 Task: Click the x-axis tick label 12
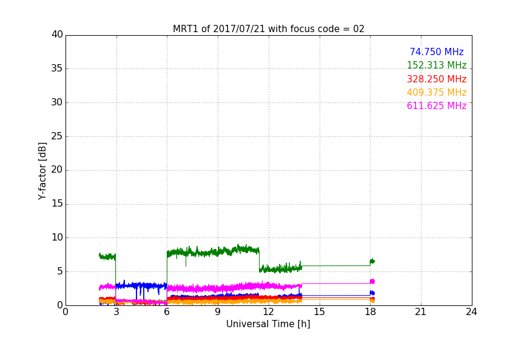269,312
